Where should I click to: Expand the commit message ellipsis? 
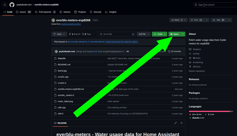(x=128, y=52)
